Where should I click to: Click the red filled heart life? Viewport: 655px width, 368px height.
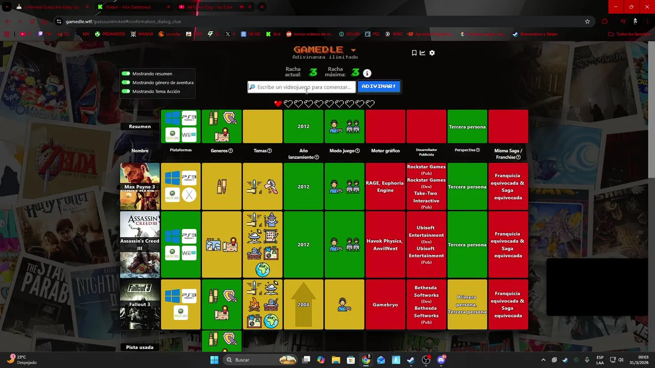pyautogui.click(x=278, y=104)
